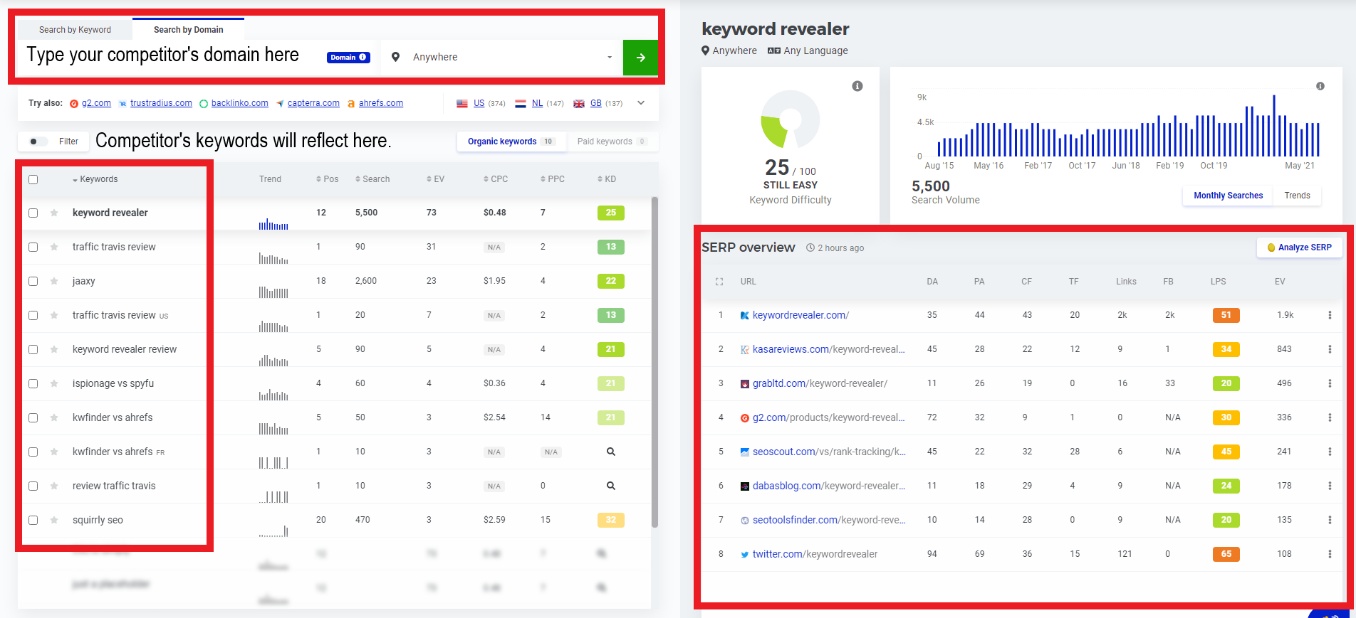Switch to Trends tab
Viewport: 1356px width, 618px height.
[1297, 196]
